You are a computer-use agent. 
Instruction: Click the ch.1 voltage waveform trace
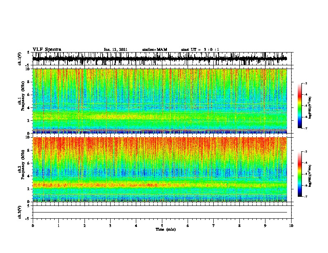(x=159, y=59)
